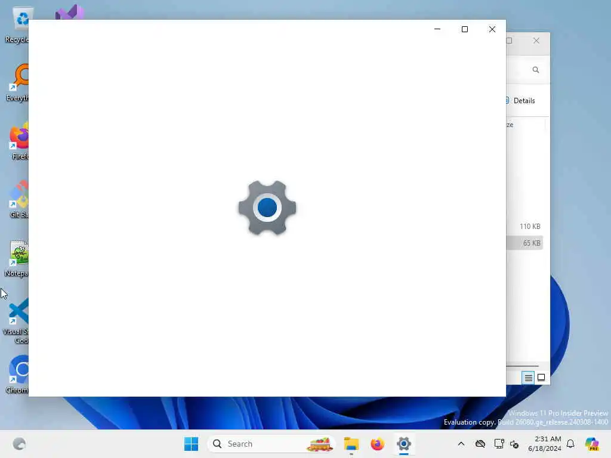The width and height of the screenshot is (611, 458).
Task: Open the network status tray icon
Action: [x=499, y=444]
